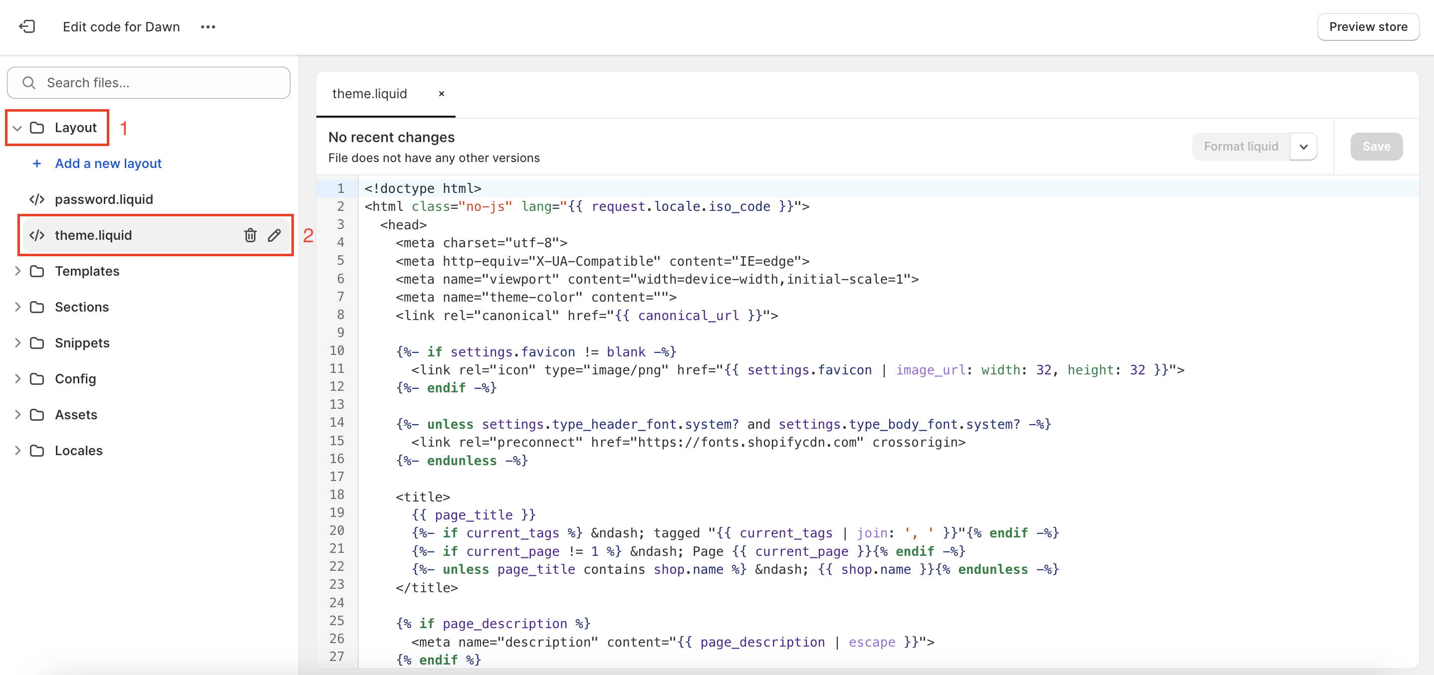Select theme.liquid in the file tree

point(93,235)
